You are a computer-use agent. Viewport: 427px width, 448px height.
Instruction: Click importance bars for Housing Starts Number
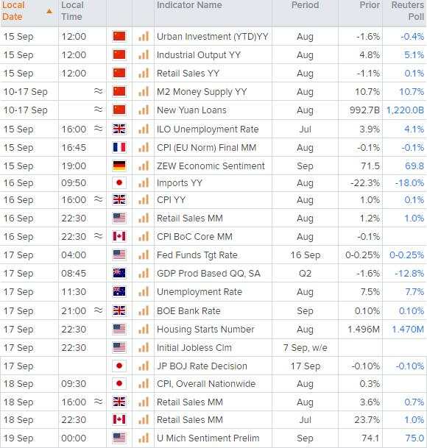click(x=144, y=329)
